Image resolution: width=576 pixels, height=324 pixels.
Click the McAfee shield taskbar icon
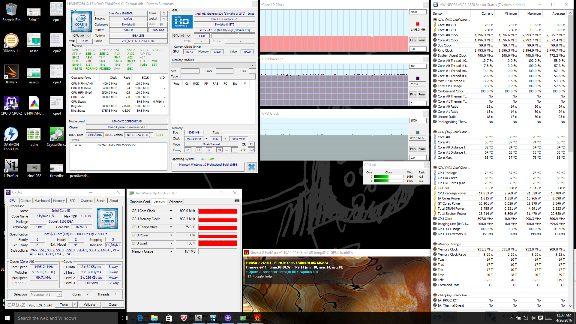(184, 318)
